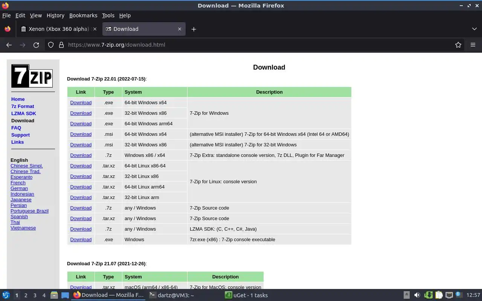This screenshot has height=301, width=482.
Task: Switch language to Indonesian
Action: coord(22,194)
